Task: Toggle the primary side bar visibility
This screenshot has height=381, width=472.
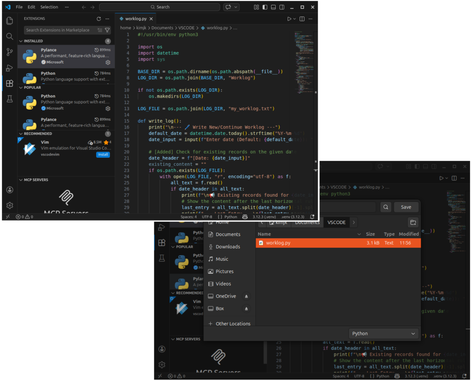Action: pos(265,7)
